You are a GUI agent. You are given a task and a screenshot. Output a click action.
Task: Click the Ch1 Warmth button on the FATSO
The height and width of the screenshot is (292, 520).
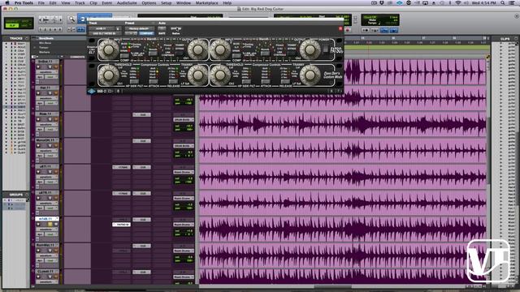pyautogui.click(x=153, y=54)
